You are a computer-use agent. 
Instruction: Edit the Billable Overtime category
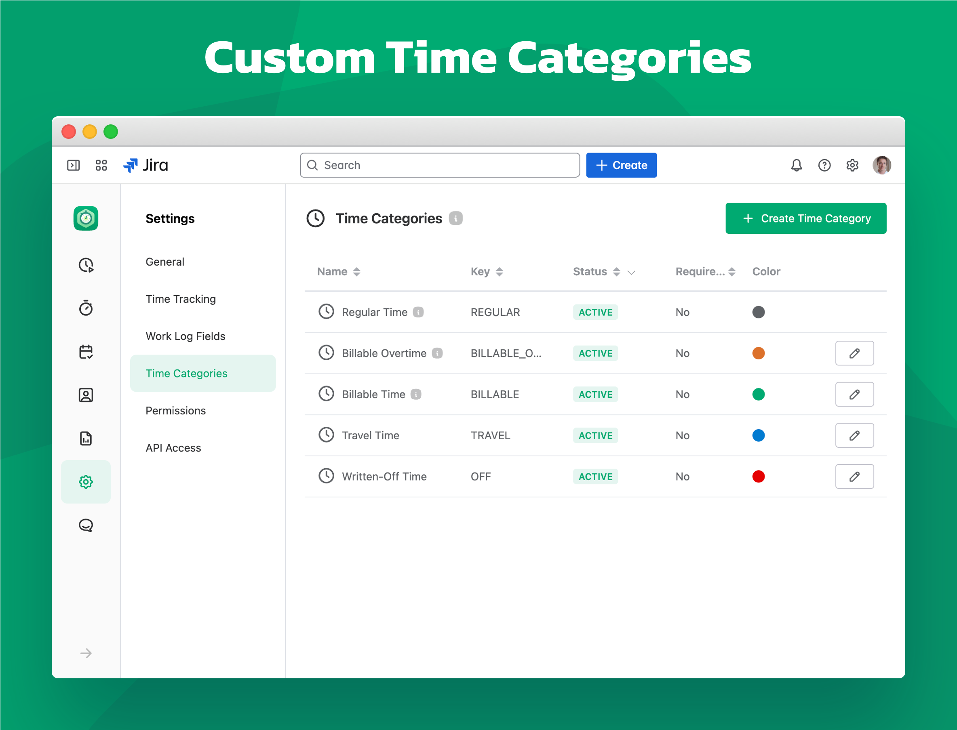854,353
